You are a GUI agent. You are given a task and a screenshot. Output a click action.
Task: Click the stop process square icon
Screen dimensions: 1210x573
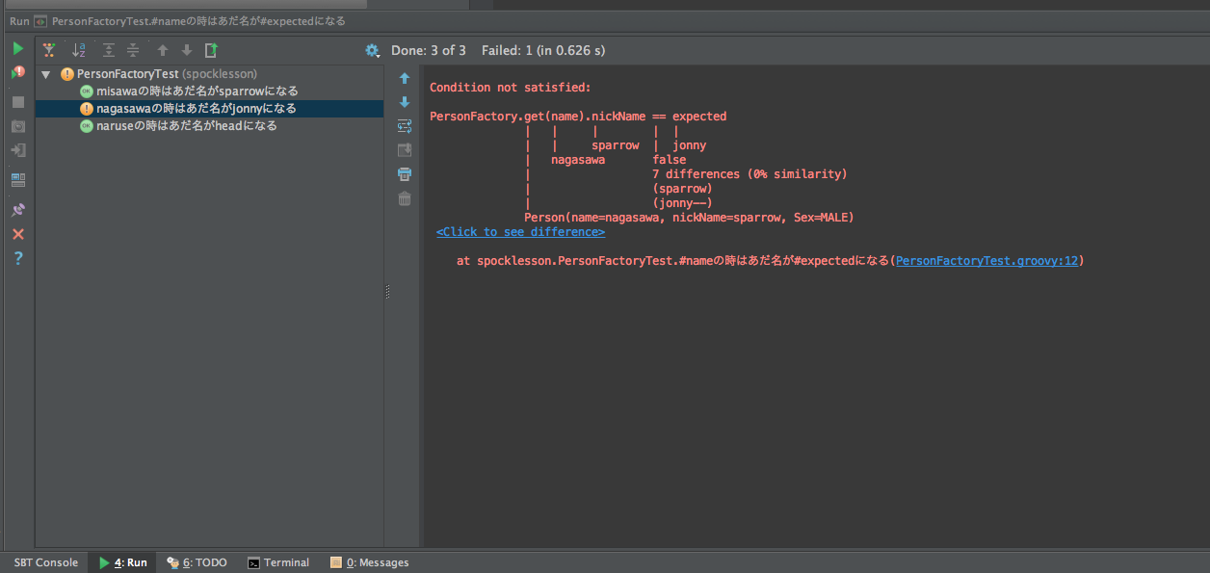coord(17,101)
